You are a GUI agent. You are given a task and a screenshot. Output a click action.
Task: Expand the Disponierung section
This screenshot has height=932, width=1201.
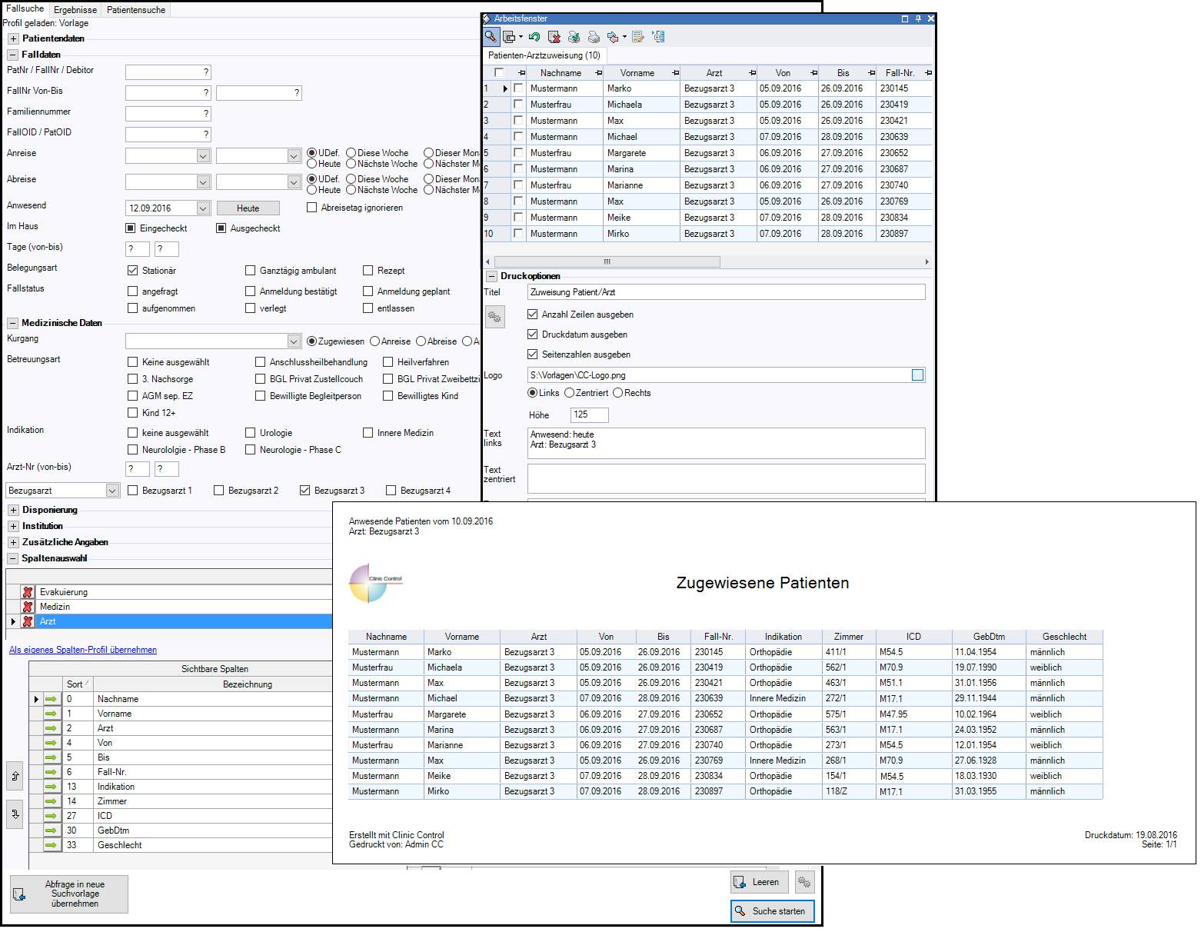pos(13,510)
